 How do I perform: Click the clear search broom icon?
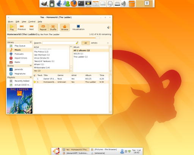pos(77,43)
